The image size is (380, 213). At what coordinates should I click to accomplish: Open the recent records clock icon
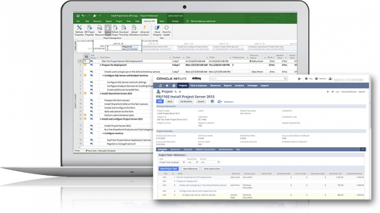click(160, 85)
